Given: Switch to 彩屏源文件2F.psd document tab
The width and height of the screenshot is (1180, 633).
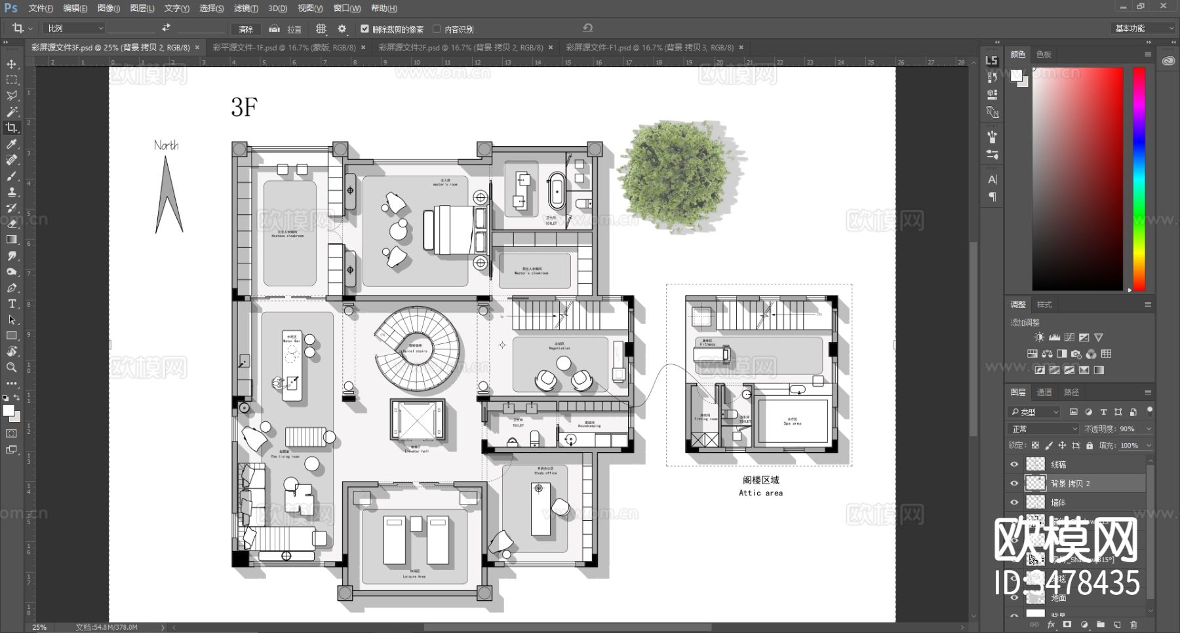Looking at the screenshot, I should coord(461,47).
